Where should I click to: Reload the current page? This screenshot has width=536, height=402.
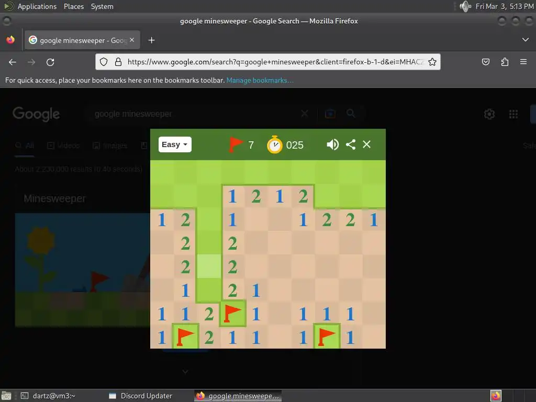pos(50,62)
